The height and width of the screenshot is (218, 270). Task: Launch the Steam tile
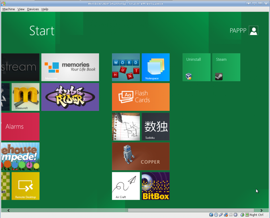pos(226,67)
